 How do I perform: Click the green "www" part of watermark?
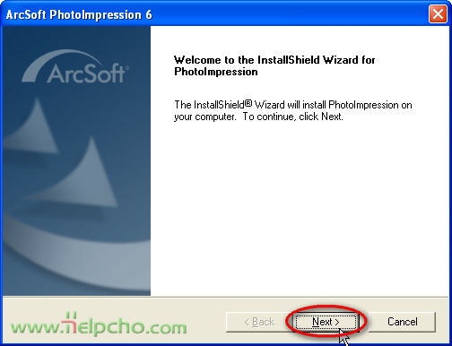click(x=35, y=327)
